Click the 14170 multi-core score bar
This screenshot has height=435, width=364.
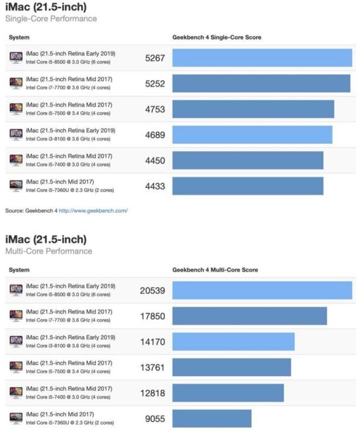pos(233,342)
